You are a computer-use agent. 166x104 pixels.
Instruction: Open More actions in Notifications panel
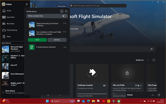pos(62,11)
